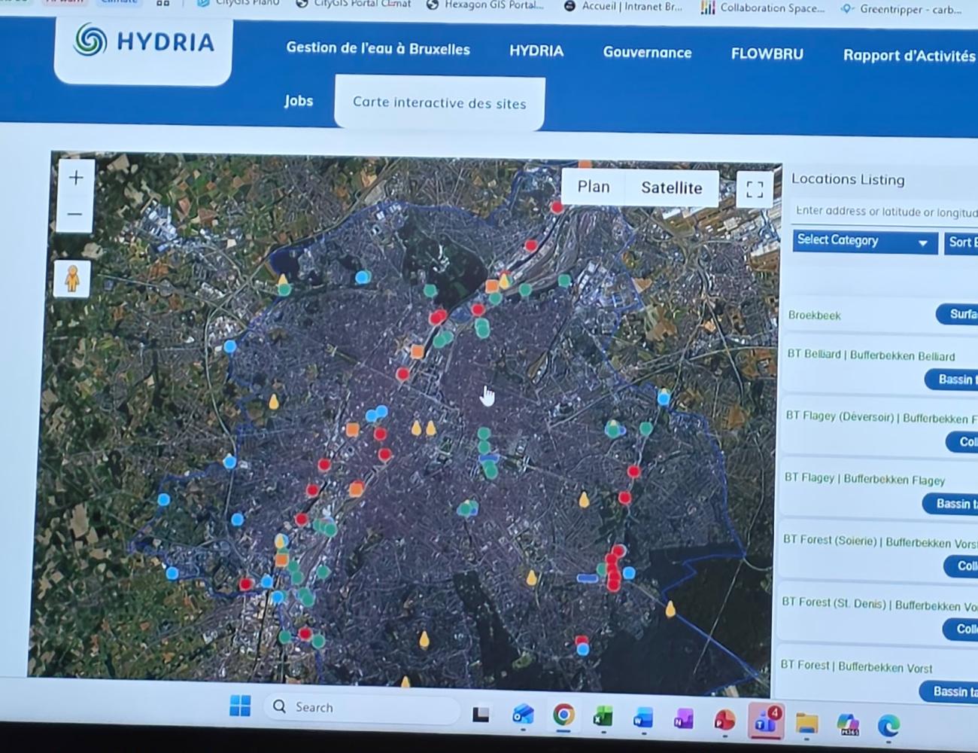Open the Sort dropdown in Locations Listing

coord(961,242)
